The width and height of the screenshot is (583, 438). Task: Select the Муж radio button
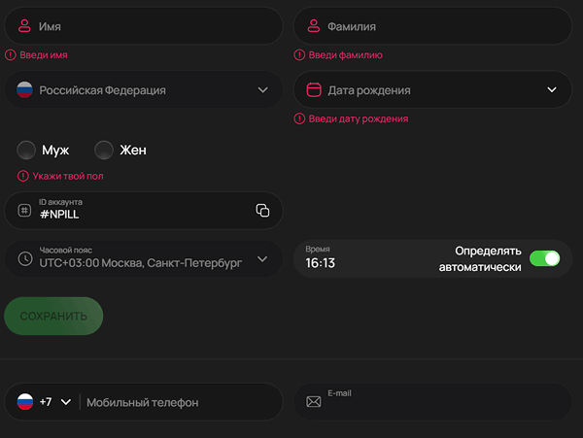[x=26, y=151]
